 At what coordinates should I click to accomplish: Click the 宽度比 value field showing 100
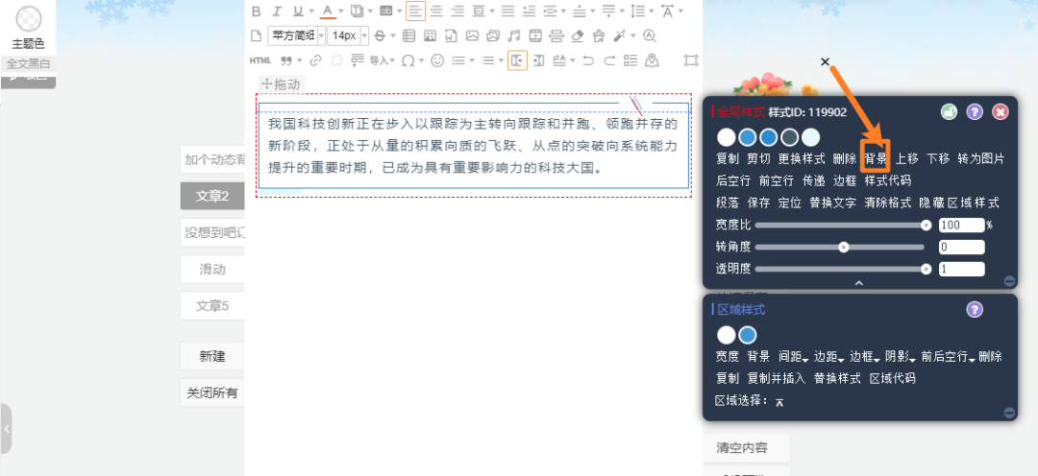click(961, 225)
